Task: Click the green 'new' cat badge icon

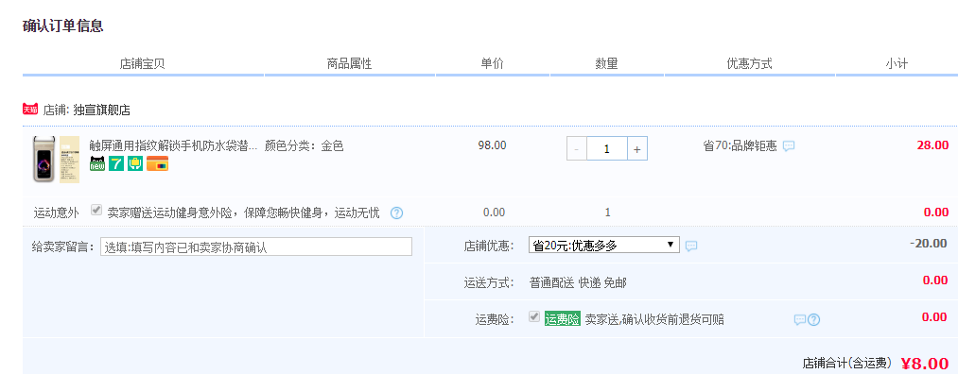Action: (x=97, y=163)
